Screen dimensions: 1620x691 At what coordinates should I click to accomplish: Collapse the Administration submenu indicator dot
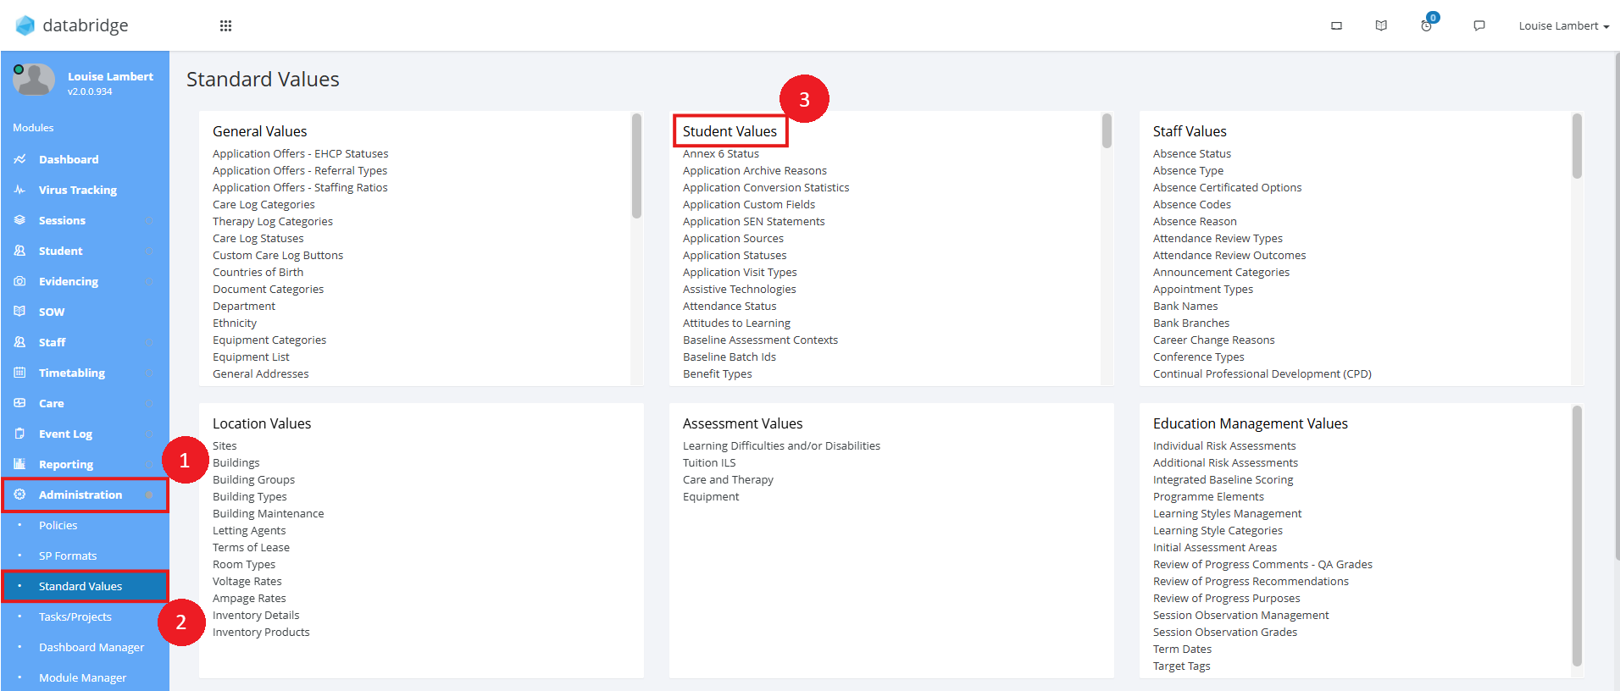[x=149, y=495]
